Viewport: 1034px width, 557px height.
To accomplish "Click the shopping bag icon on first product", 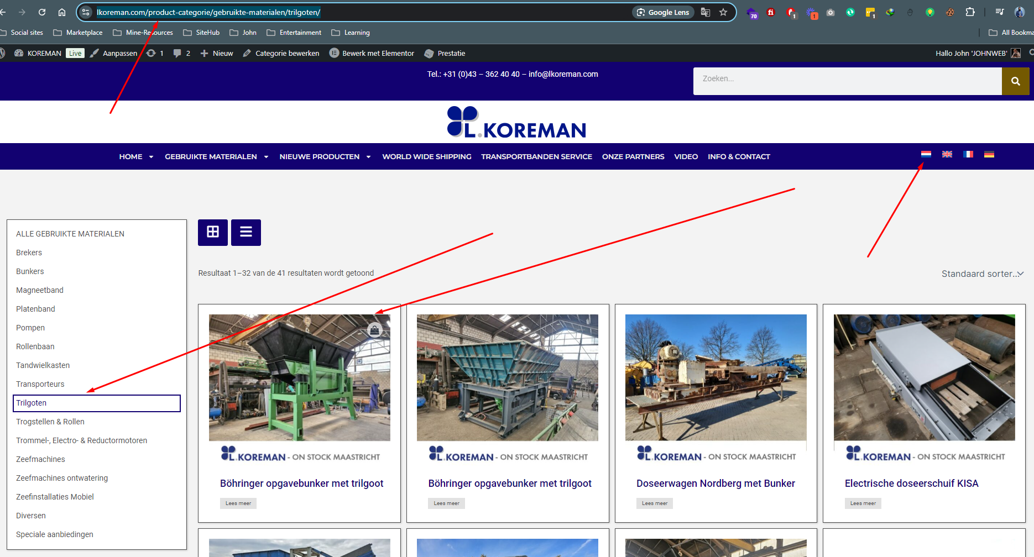I will click(375, 330).
